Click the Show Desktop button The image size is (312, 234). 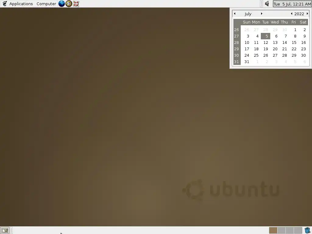(5, 231)
